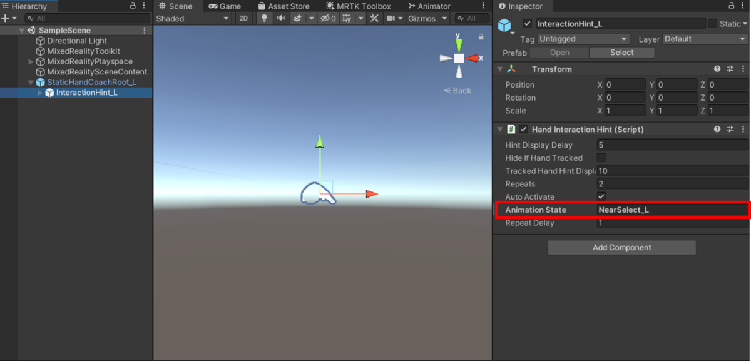This screenshot has height=361, width=751.
Task: Click the Gizmos button
Action: [x=422, y=18]
